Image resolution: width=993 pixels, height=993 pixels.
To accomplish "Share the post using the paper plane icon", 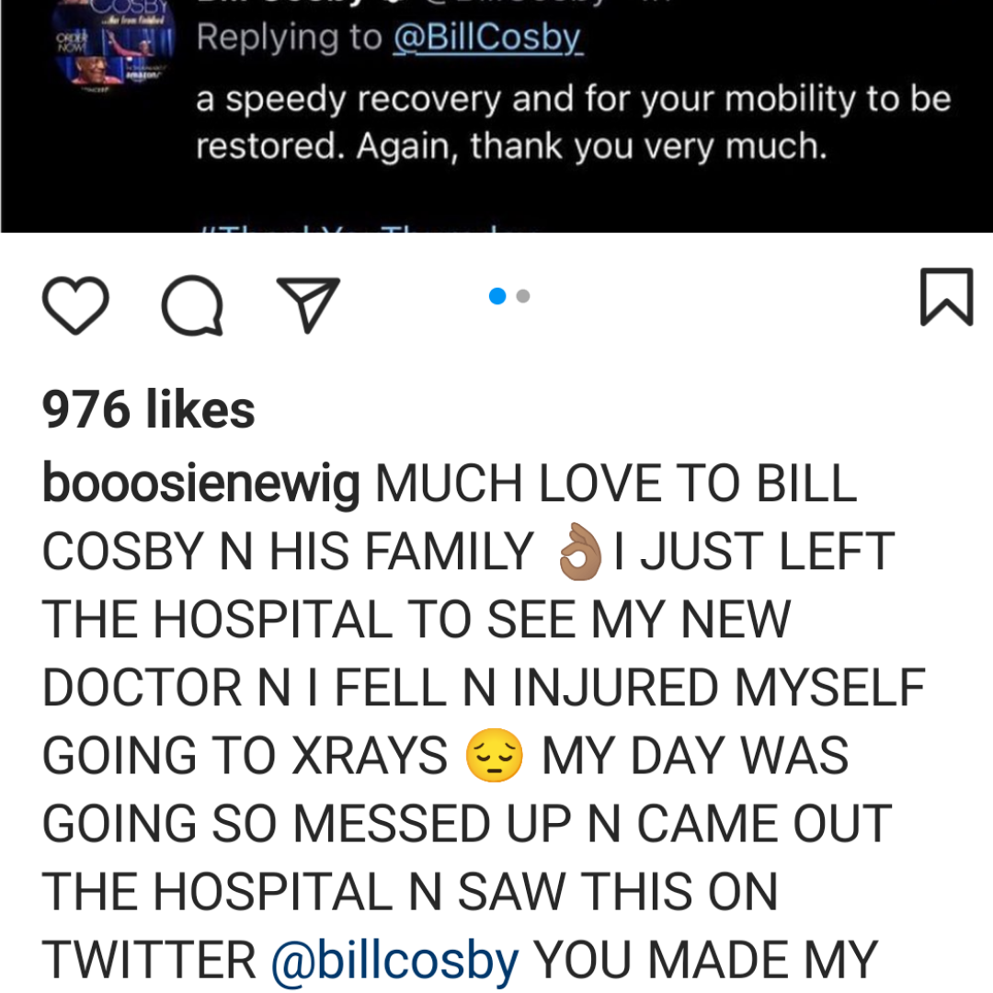I will click(x=308, y=304).
